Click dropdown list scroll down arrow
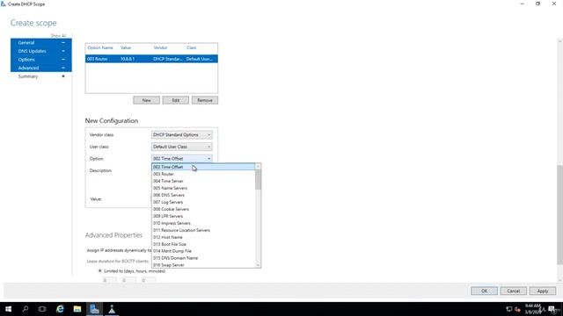The width and height of the screenshot is (563, 316). point(258,265)
